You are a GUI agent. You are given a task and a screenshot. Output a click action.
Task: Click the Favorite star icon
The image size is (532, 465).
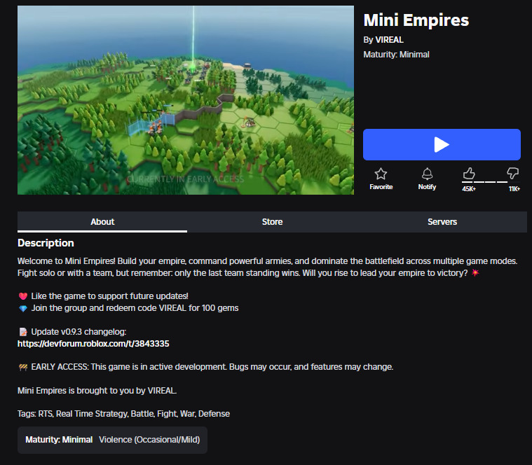(x=381, y=174)
